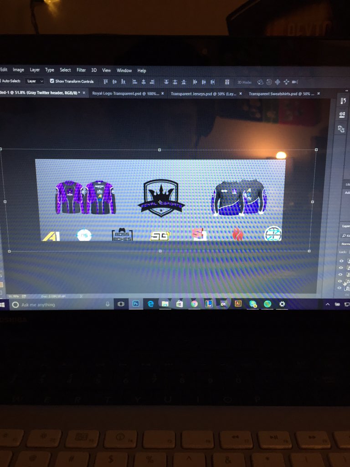Click the zoom percentage field in status bar
The width and height of the screenshot is (350, 467).
[x=14, y=296]
